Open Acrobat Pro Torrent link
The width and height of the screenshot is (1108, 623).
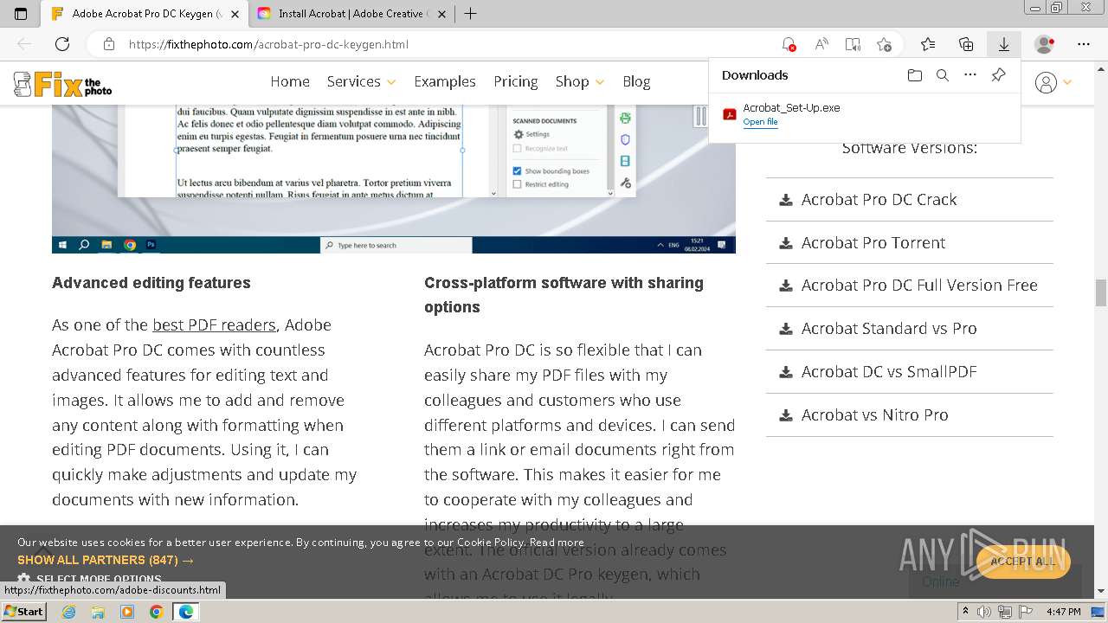[873, 242]
